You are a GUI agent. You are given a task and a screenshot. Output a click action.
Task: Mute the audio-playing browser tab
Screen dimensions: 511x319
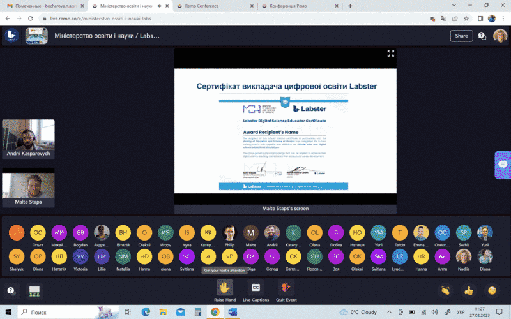[159, 6]
